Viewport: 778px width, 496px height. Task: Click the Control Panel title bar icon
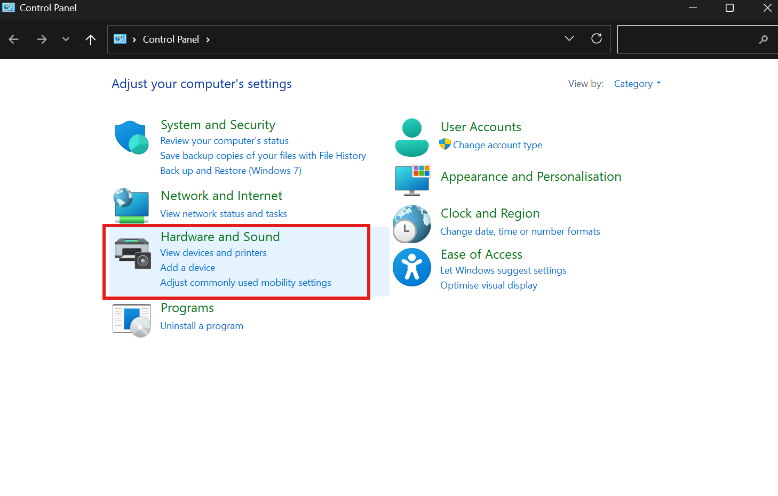[9, 7]
